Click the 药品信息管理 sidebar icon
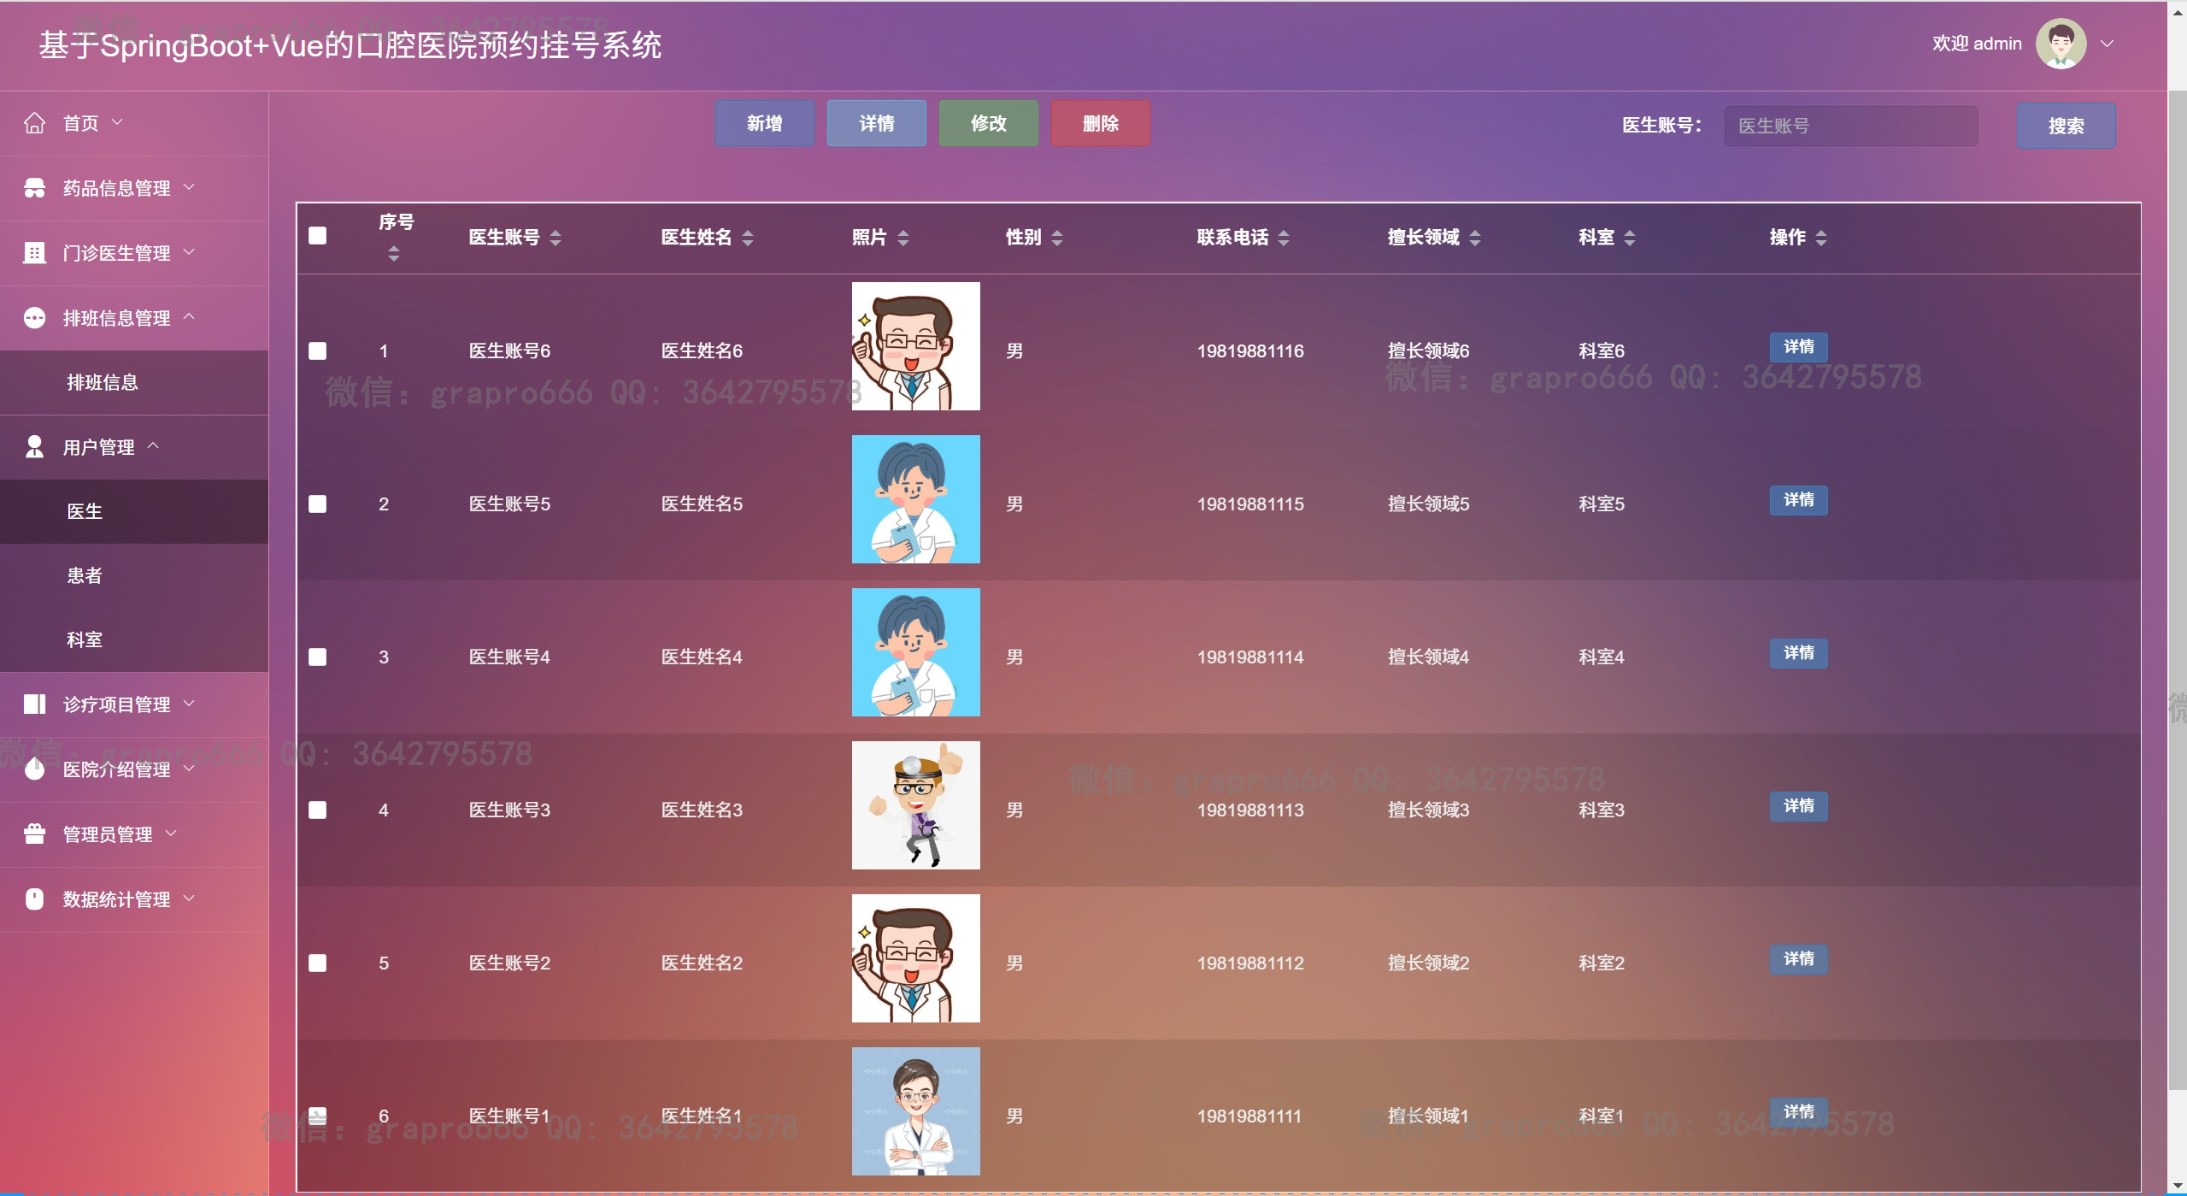The height and width of the screenshot is (1196, 2187). (34, 188)
